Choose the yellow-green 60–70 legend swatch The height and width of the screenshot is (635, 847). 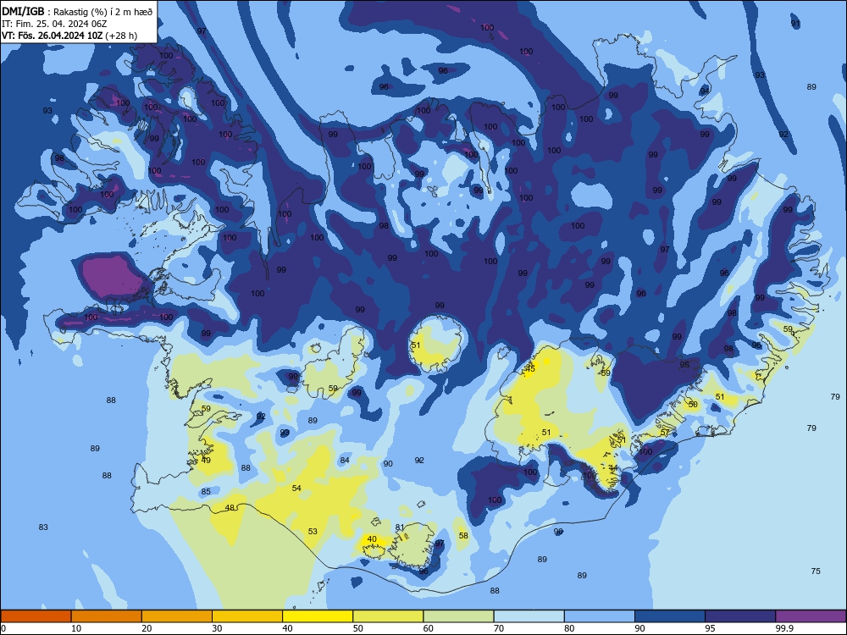pos(458,616)
